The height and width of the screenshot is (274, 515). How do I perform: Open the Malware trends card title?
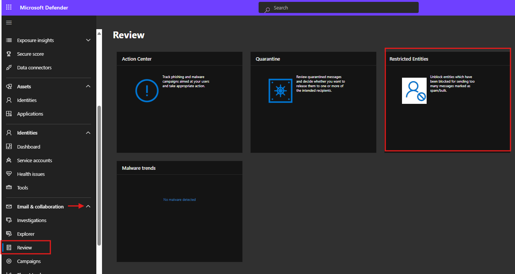point(139,168)
